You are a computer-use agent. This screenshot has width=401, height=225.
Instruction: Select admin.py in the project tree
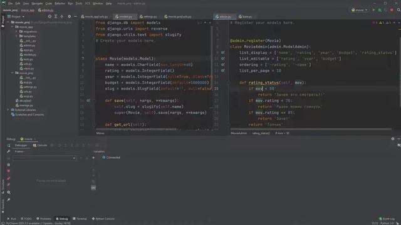point(28,46)
